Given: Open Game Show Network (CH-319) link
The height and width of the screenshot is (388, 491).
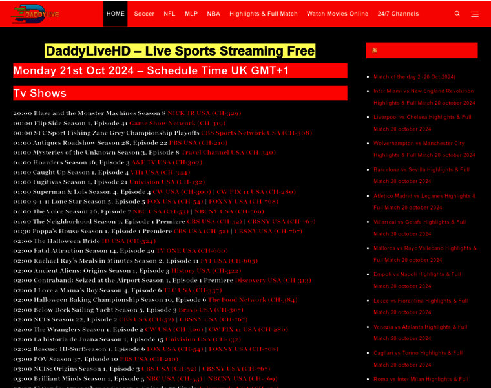Looking at the screenshot, I should tap(177, 123).
